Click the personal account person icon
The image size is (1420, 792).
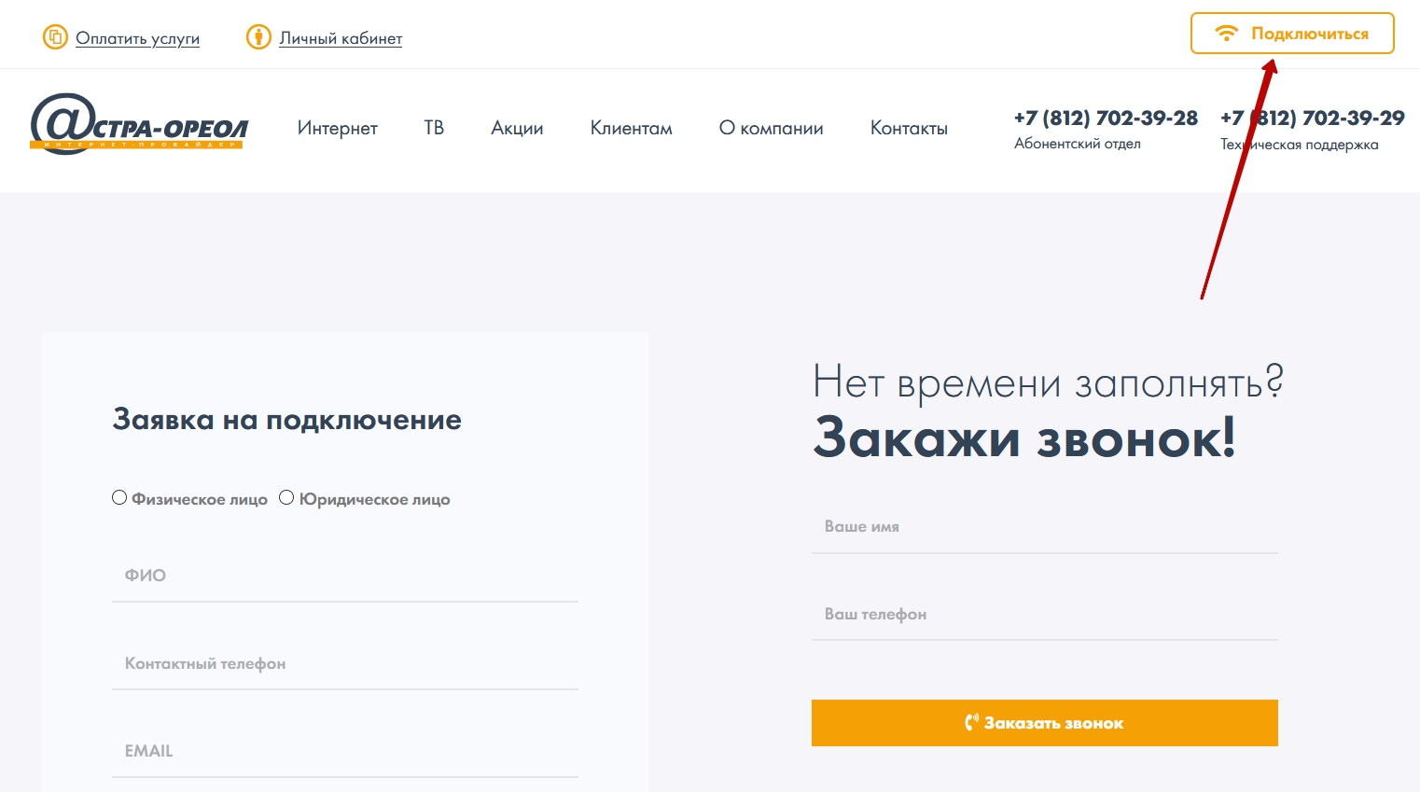click(x=258, y=37)
